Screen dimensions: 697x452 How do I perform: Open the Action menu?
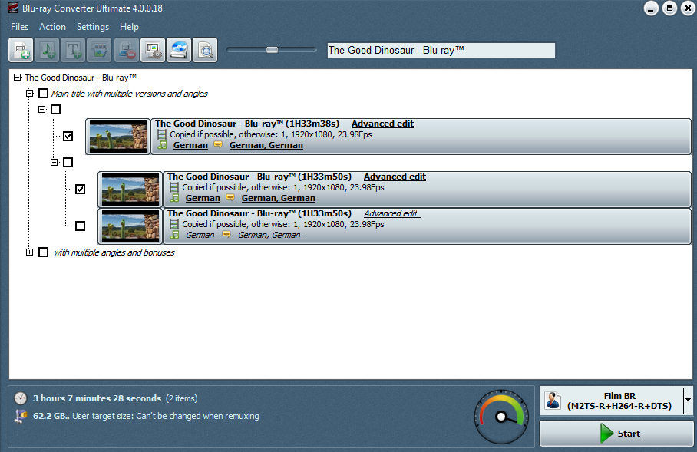52,27
